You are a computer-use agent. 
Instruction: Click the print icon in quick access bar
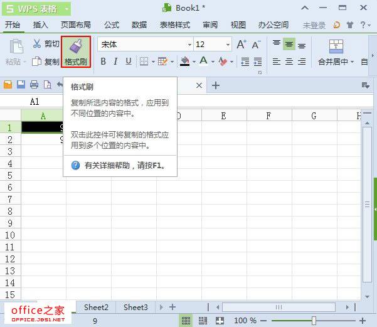[x=34, y=85]
